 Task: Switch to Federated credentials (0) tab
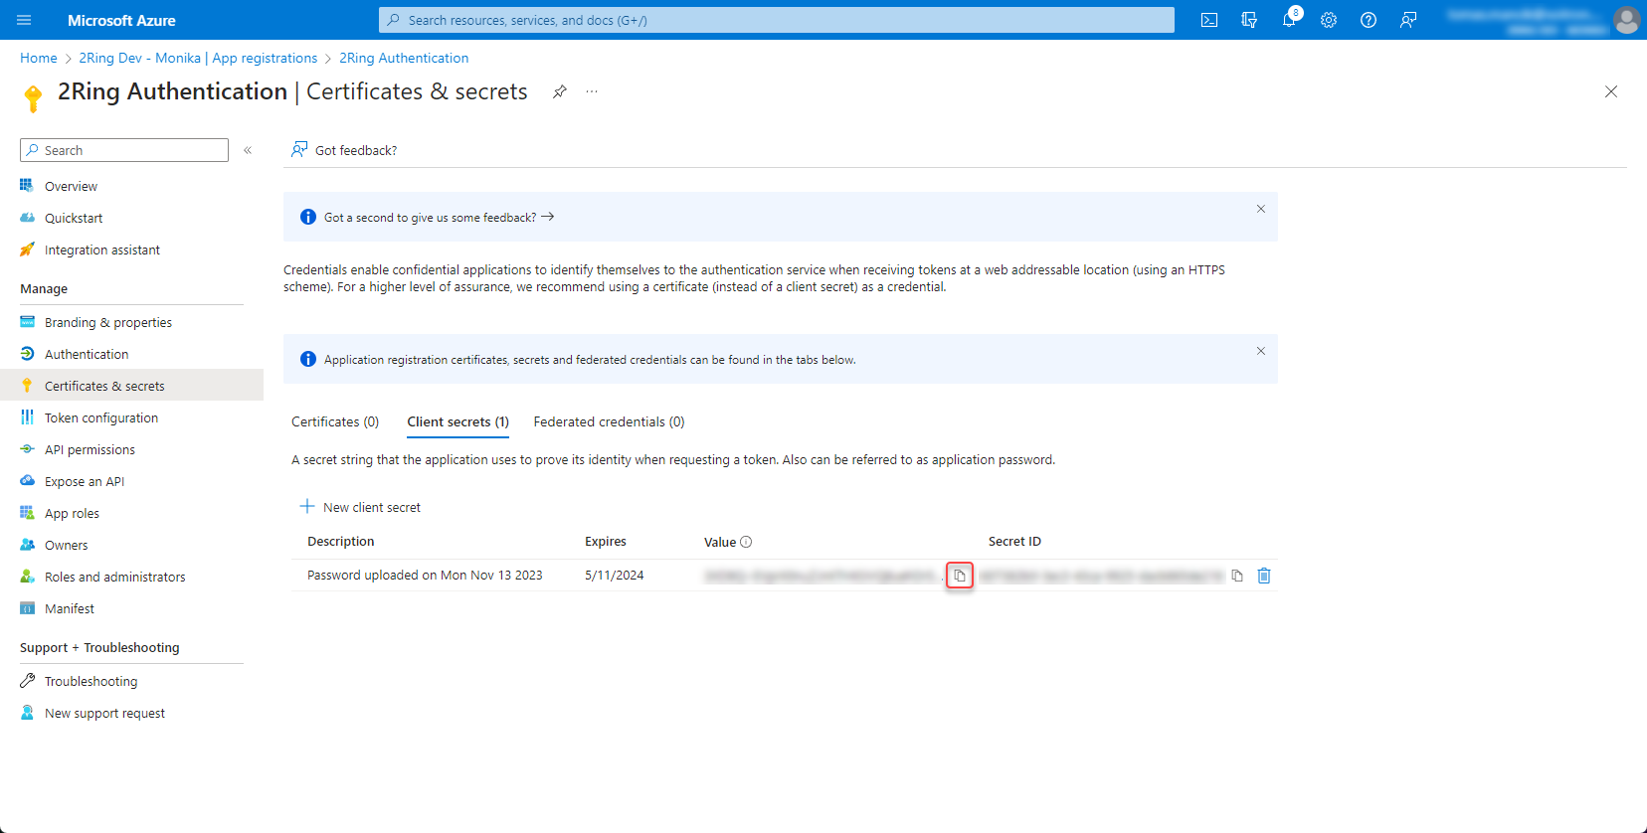point(609,421)
